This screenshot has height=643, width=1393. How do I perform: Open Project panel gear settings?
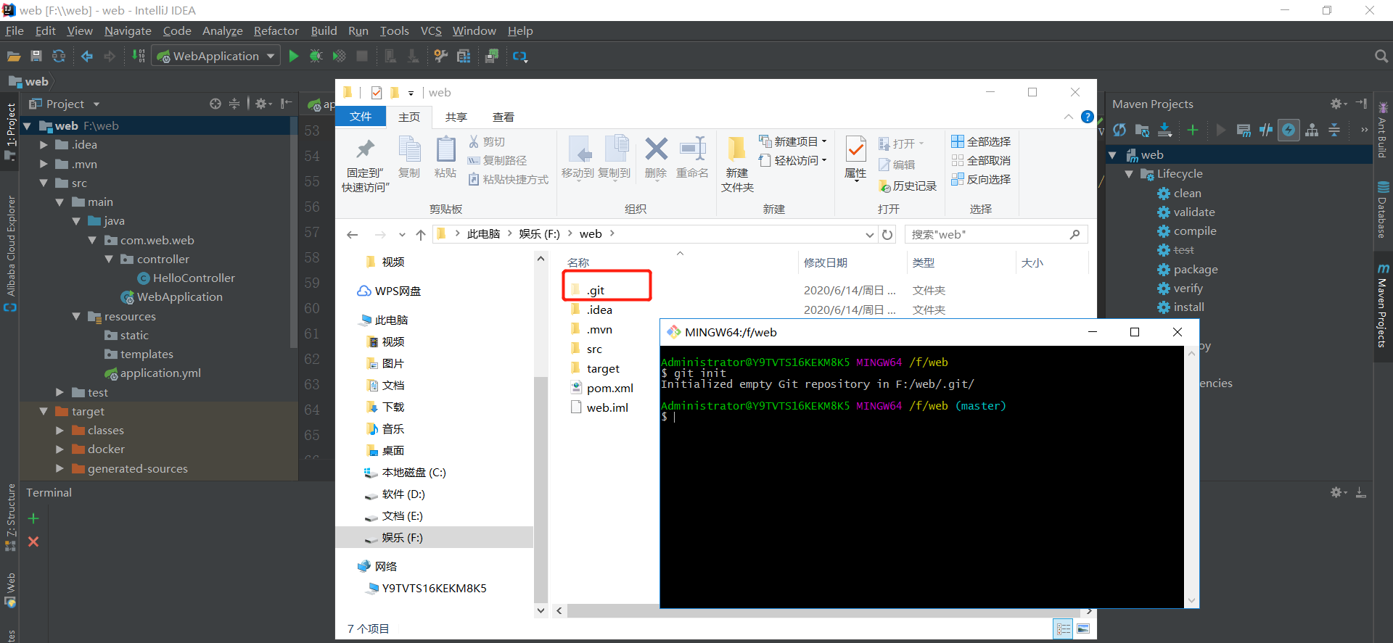[x=262, y=104]
